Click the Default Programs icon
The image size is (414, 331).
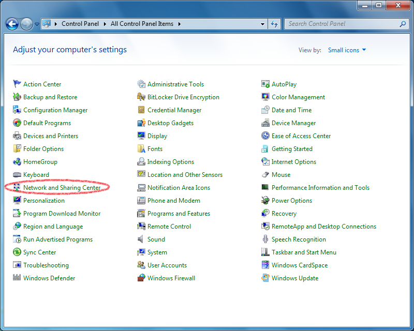(17, 123)
